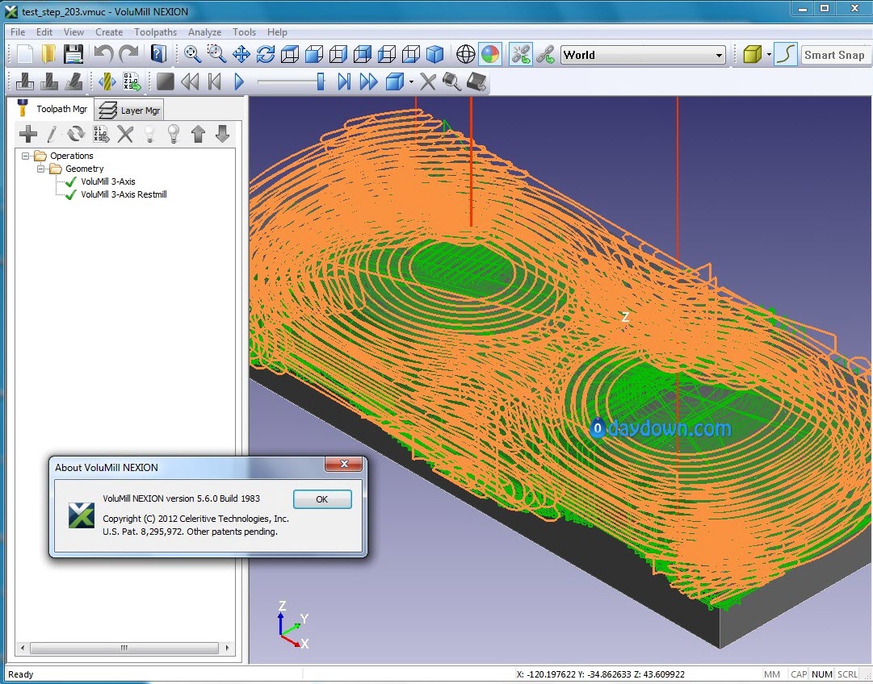
Task: Regenerate toolpaths with the circular arrows icon
Action: click(76, 134)
